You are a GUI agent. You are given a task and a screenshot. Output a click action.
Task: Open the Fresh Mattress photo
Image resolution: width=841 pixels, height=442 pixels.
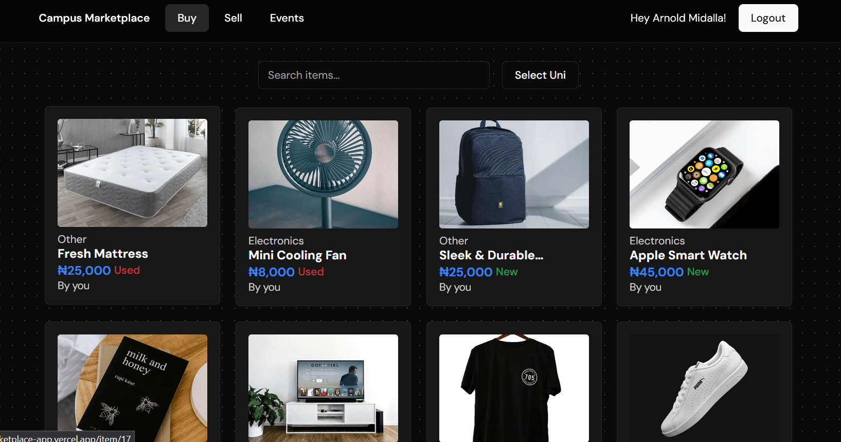pyautogui.click(x=132, y=173)
